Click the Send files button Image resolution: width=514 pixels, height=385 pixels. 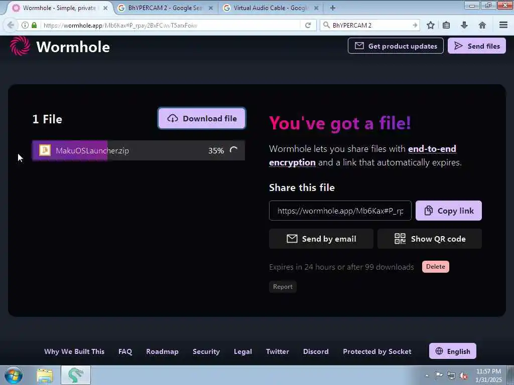(477, 46)
